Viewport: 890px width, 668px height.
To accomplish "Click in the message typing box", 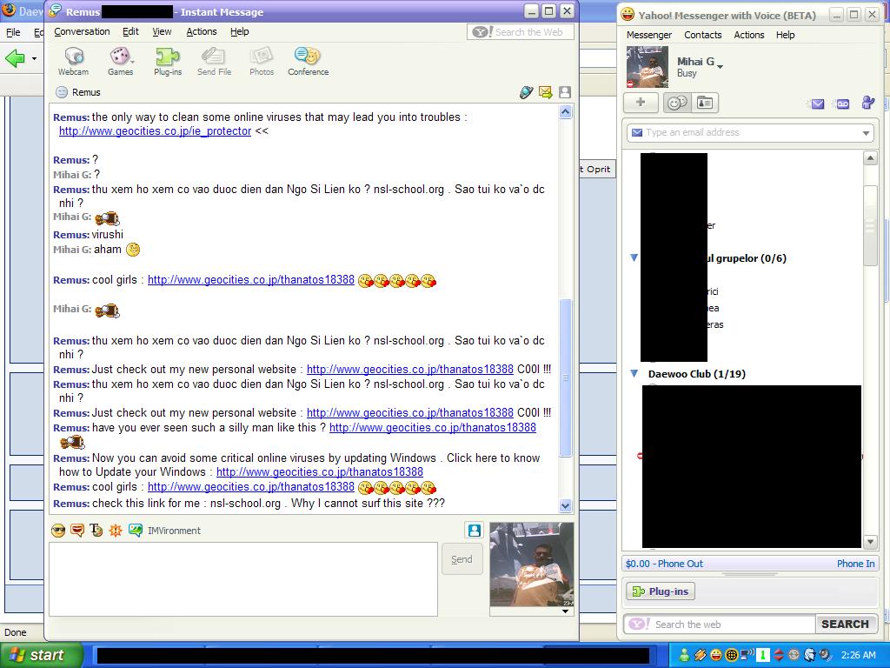I will pyautogui.click(x=243, y=578).
